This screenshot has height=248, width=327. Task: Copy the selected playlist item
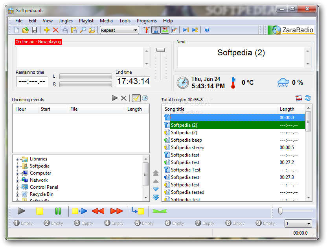pos(64,30)
